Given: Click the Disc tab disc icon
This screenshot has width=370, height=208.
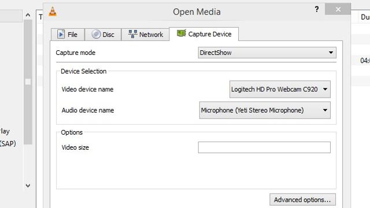Looking at the screenshot, I should click(x=96, y=35).
